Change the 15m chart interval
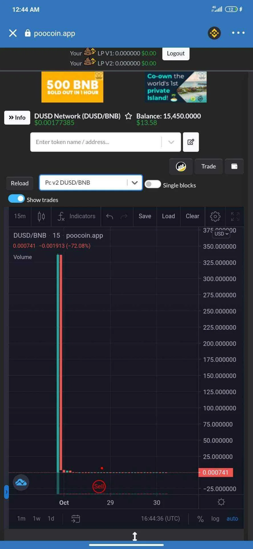253x549 pixels. tap(20, 216)
